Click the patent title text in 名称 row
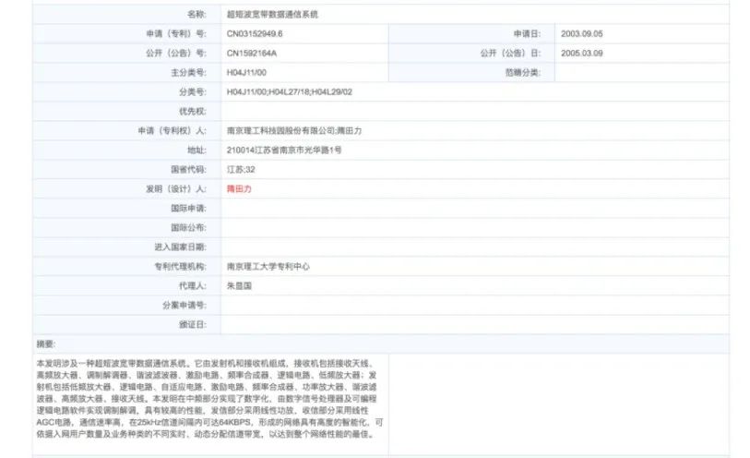This screenshot has height=458, width=750. pyautogui.click(x=272, y=15)
